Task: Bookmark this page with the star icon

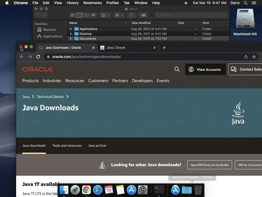Action: tap(254, 57)
